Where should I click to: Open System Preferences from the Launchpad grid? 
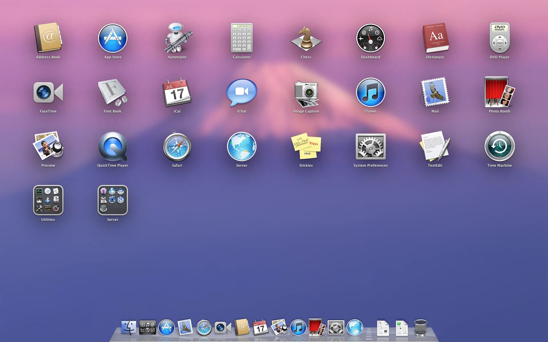click(370, 146)
